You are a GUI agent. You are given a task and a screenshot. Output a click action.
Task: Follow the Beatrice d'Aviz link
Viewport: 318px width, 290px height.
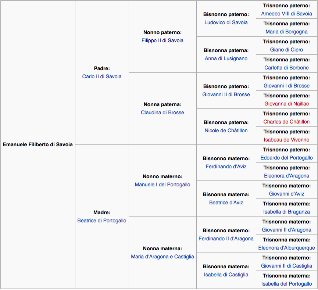click(x=226, y=203)
